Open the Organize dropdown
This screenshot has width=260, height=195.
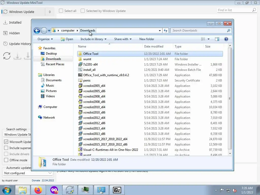coord(45,39)
